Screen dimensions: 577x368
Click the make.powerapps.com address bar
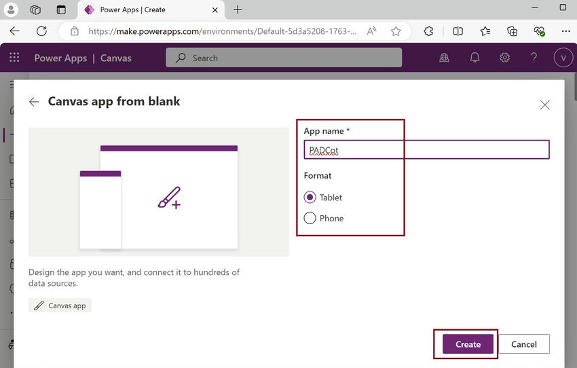(x=222, y=31)
